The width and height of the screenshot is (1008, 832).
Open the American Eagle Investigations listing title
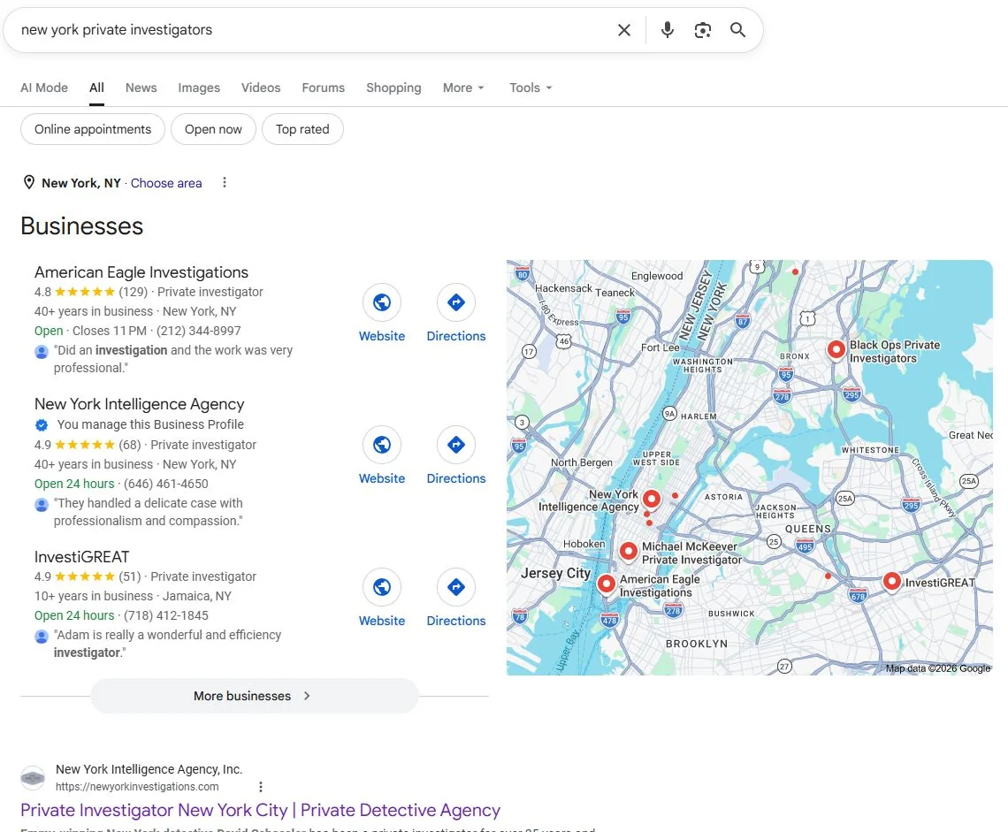click(x=141, y=272)
